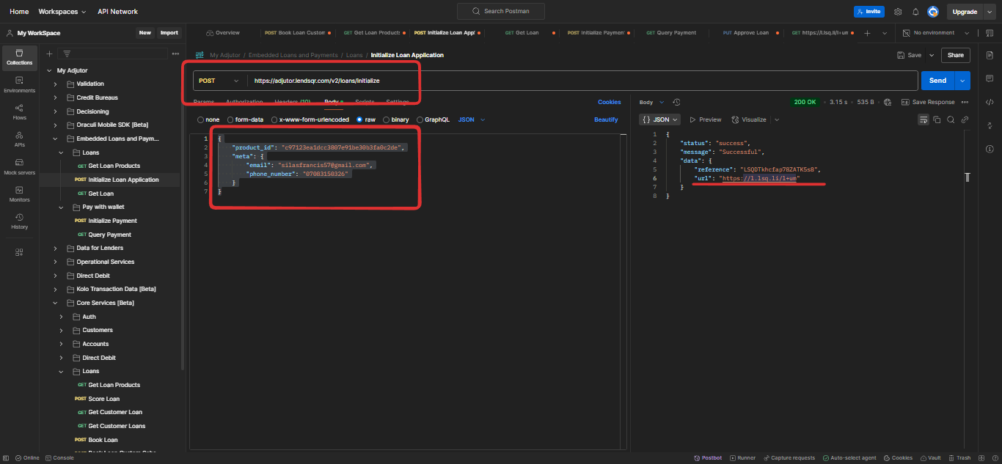Open the raw JSON language dropdown
This screenshot has height=464, width=1002.
472,119
